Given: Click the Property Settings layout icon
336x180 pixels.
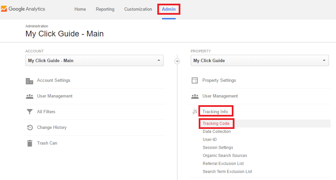Looking at the screenshot, I should 195,80.
